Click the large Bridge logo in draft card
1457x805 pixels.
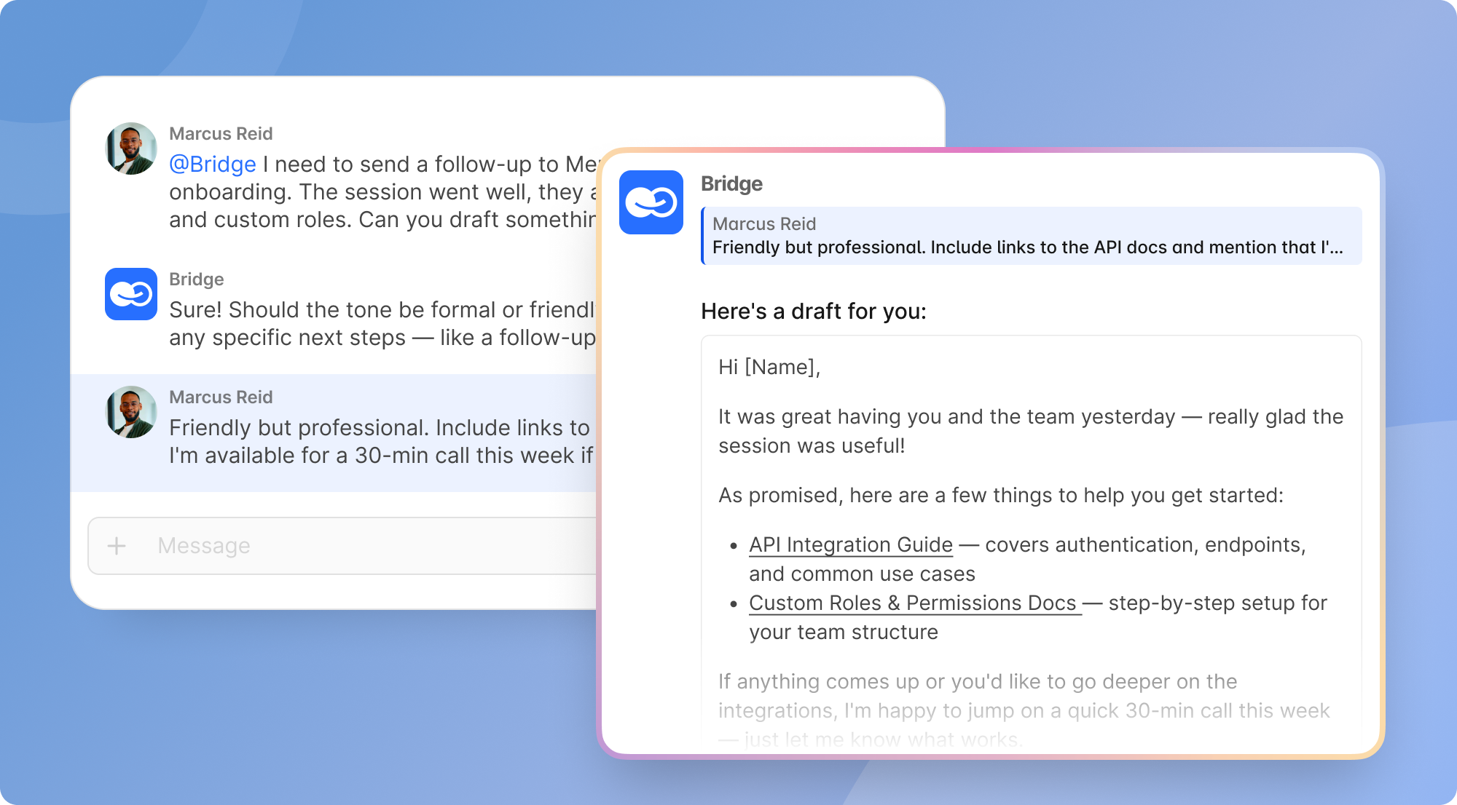tap(651, 202)
